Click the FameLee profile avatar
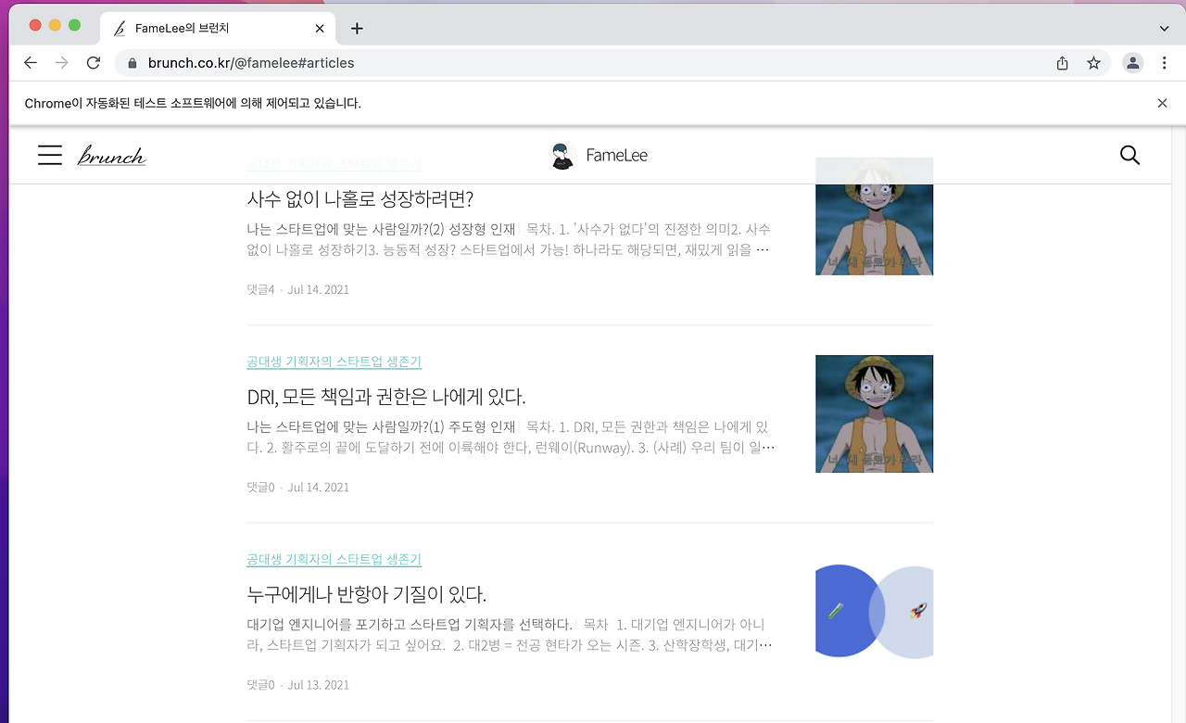Image resolution: width=1186 pixels, height=723 pixels. click(x=563, y=156)
